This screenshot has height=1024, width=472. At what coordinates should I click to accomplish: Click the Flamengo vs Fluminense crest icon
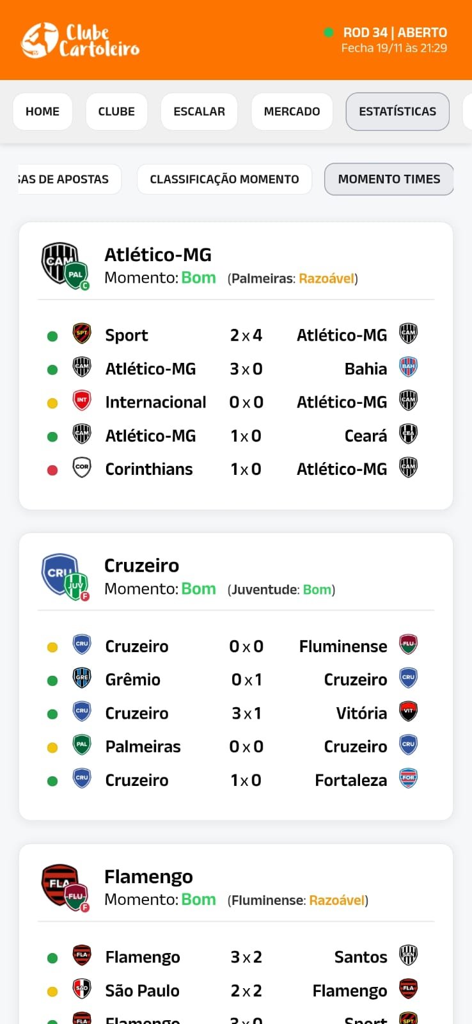[65, 887]
